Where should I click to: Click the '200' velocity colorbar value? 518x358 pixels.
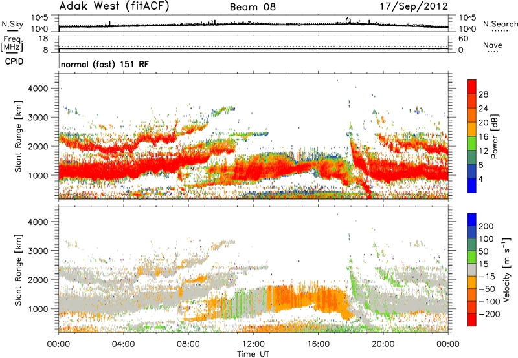(x=486, y=226)
